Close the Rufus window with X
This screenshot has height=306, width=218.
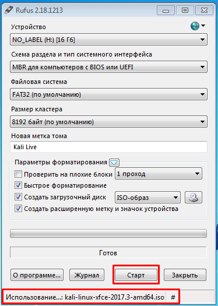pyautogui.click(x=204, y=10)
